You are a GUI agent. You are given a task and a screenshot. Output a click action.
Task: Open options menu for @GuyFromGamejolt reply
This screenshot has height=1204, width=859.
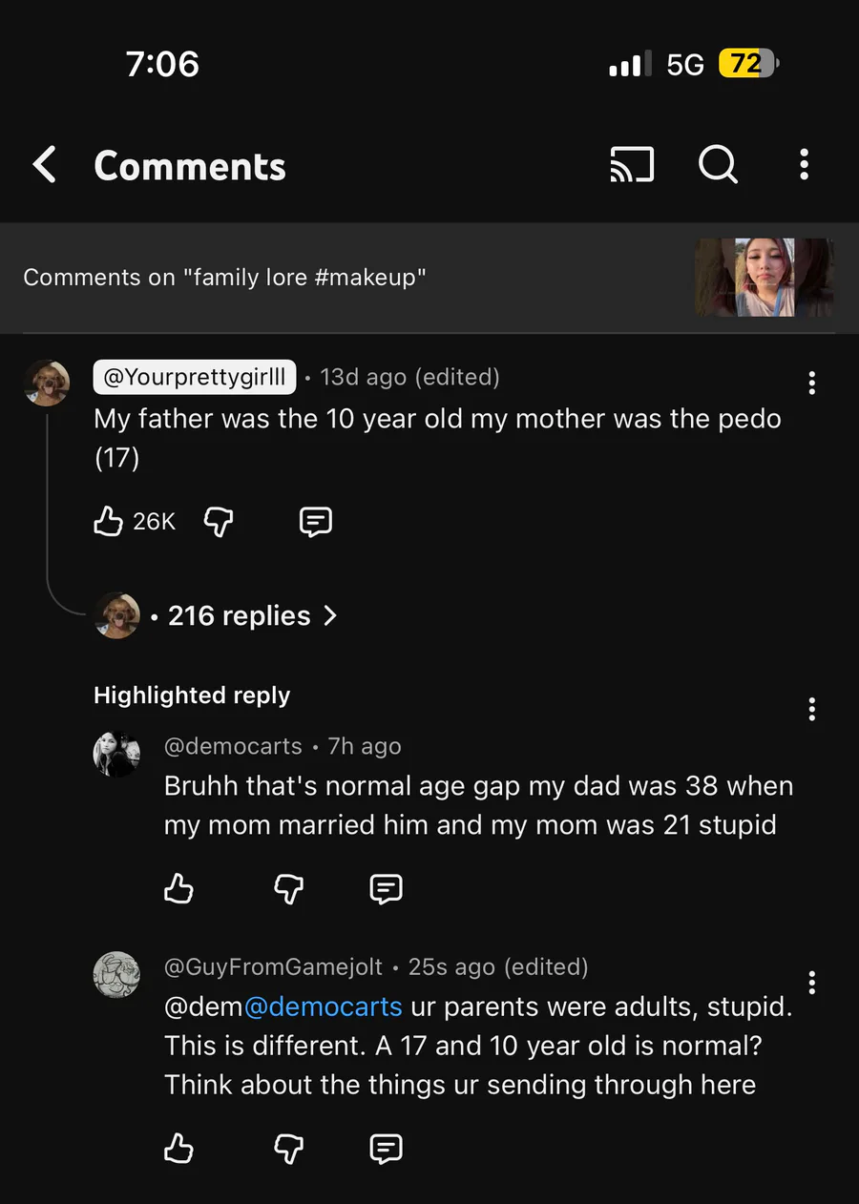pyautogui.click(x=811, y=983)
